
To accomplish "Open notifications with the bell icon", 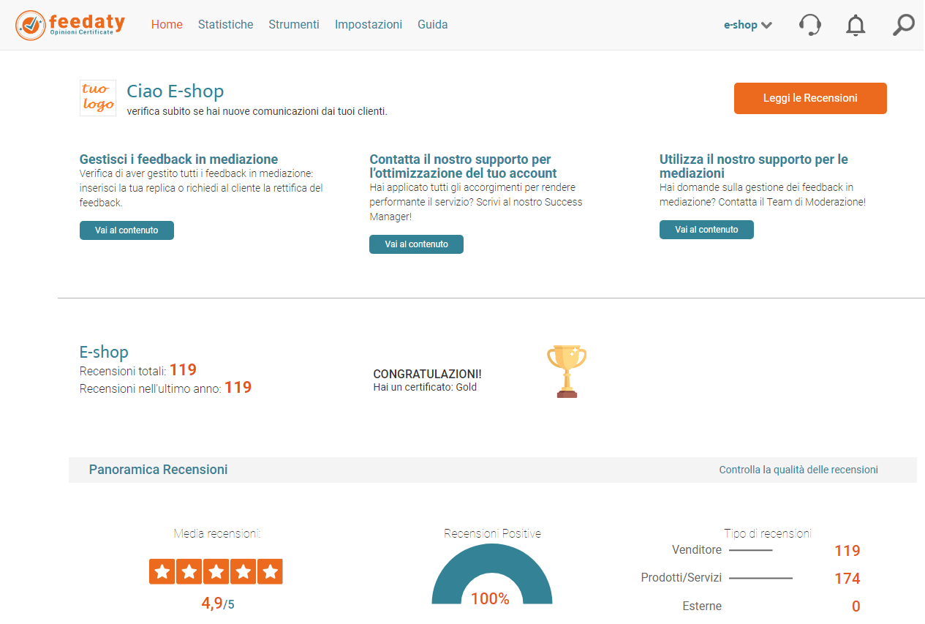I will pyautogui.click(x=855, y=25).
